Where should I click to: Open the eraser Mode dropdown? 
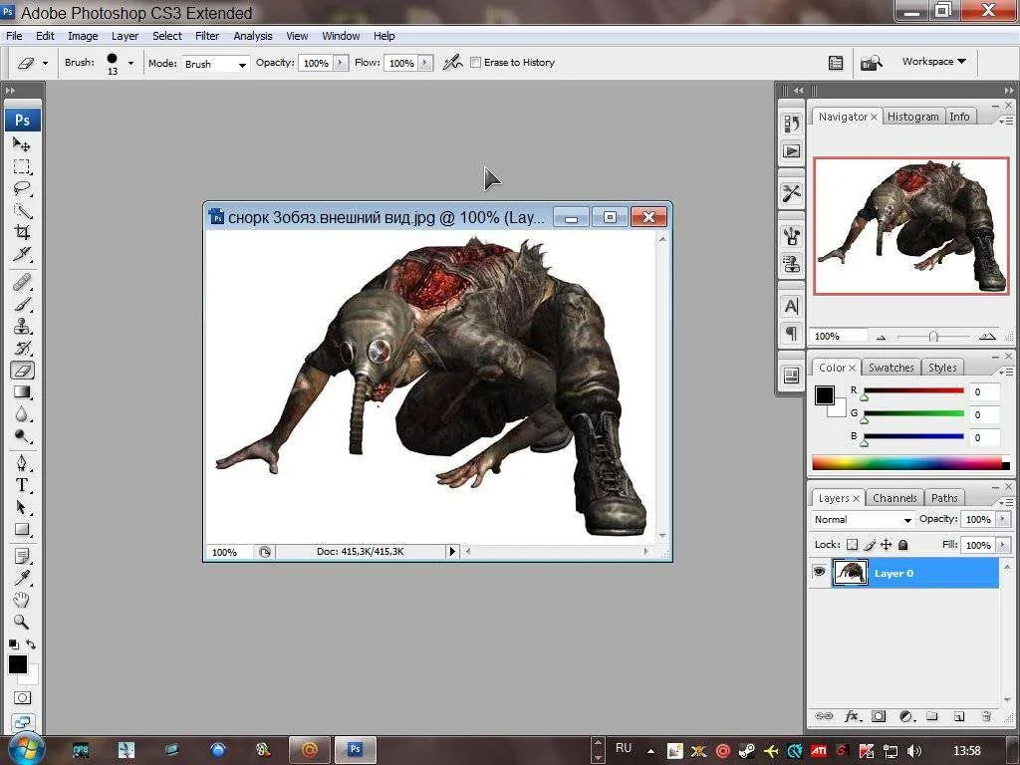tap(215, 64)
